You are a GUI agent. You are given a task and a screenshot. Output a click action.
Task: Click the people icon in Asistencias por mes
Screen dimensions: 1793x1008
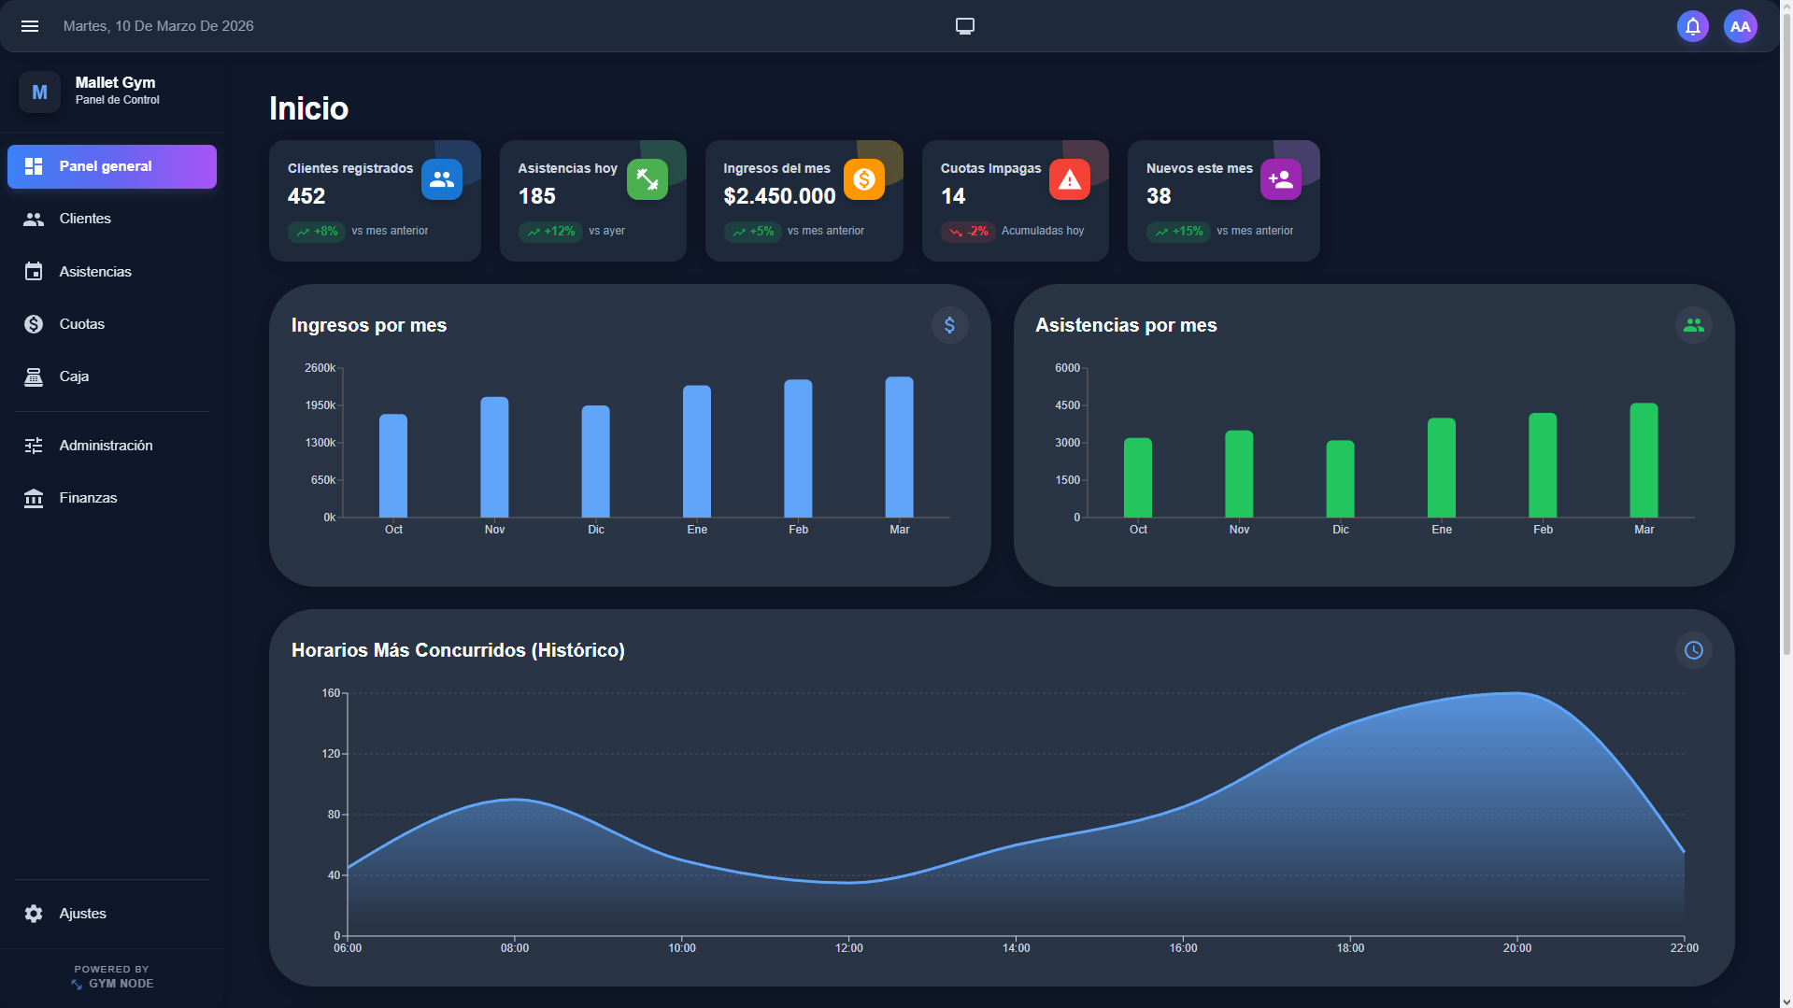[x=1694, y=325]
